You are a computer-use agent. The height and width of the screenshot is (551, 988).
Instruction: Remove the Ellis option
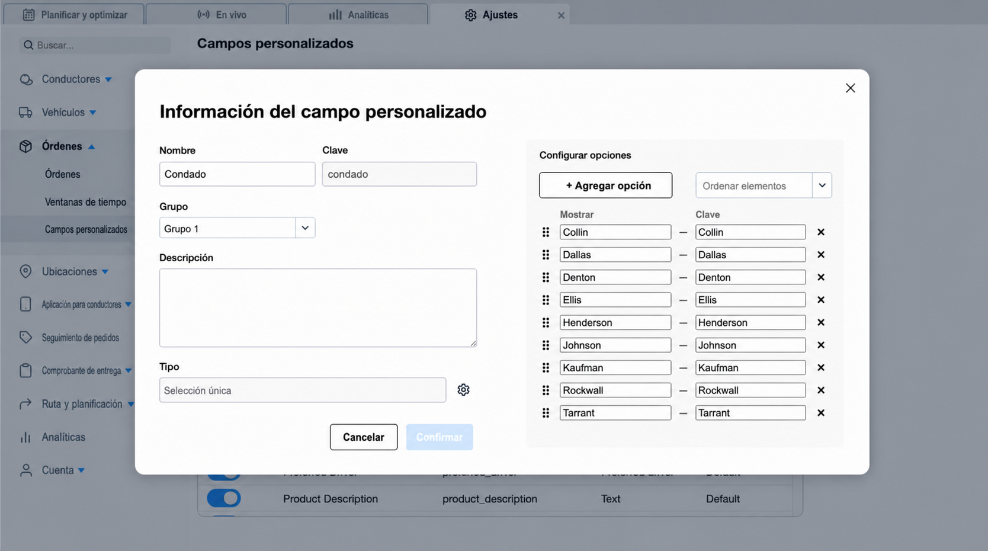821,300
